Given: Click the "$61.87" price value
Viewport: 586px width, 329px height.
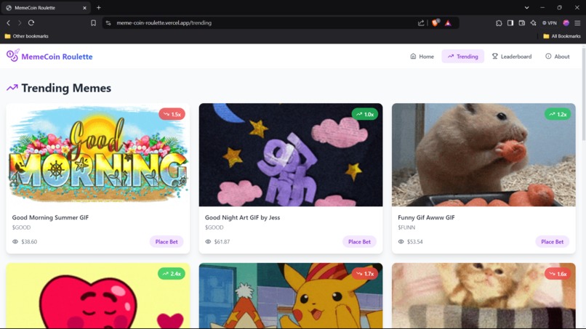Looking at the screenshot, I should [222, 242].
